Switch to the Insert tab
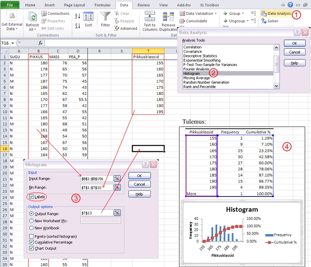 50,5
